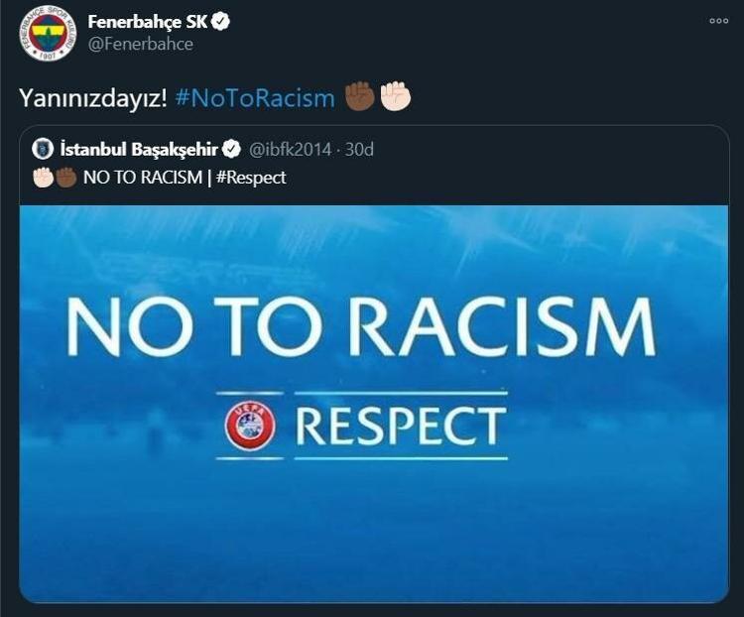Open the @ibfk2014 handle
Viewport: 744px width, 617px height.
click(290, 150)
